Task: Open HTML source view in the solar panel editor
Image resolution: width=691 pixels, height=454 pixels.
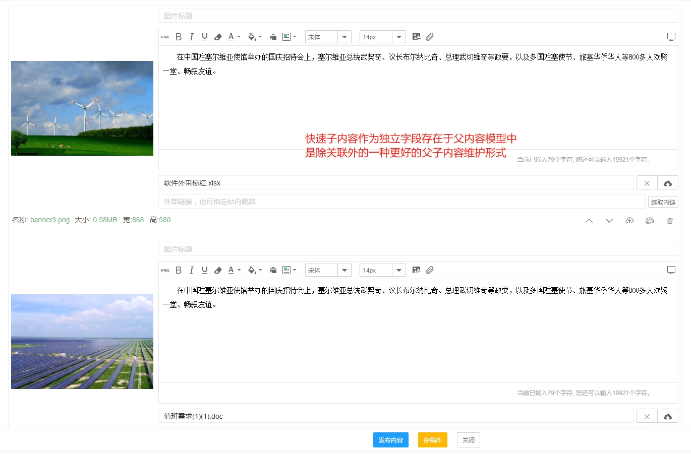Action: 165,270
